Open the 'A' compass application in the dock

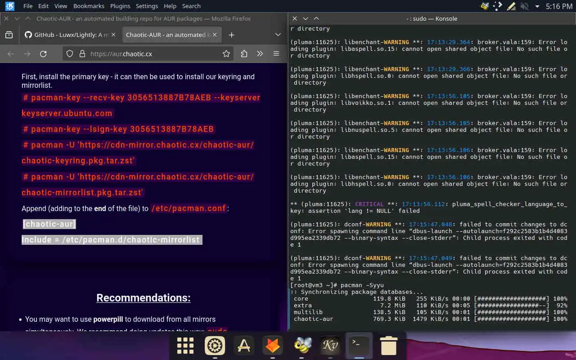[x=243, y=346]
